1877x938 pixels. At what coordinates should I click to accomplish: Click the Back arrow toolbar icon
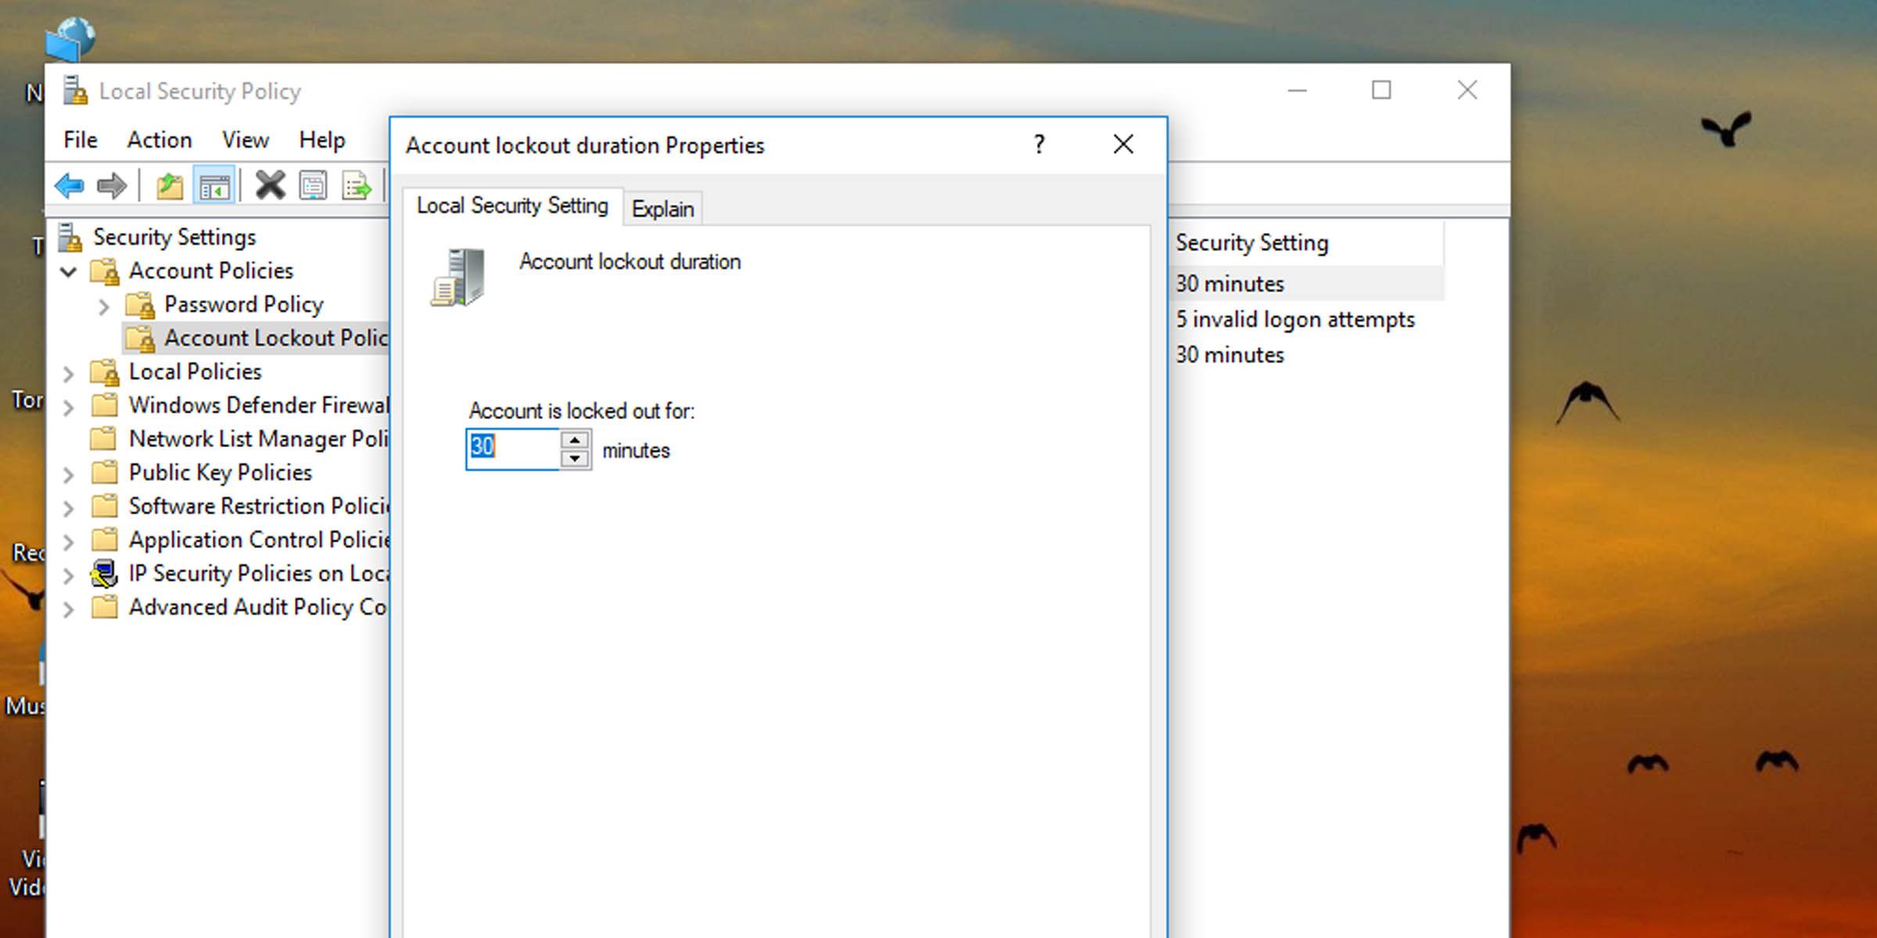[x=70, y=186]
